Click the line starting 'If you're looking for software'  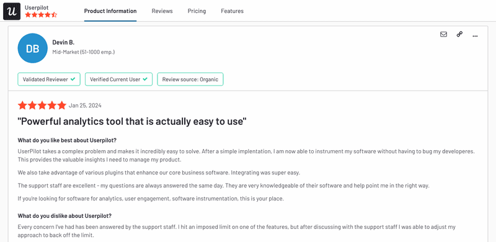151,199
